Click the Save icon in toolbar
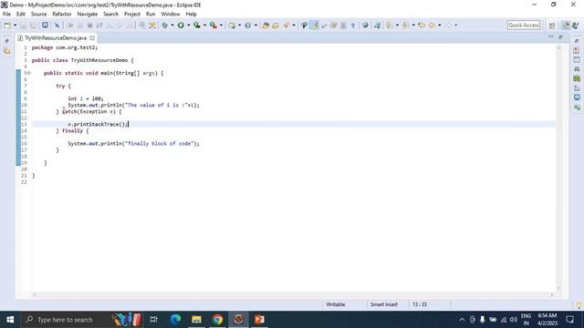 (23, 26)
